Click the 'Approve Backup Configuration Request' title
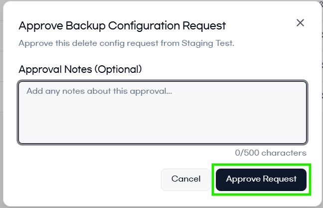Viewport: 323px width, 208px height. (122, 25)
